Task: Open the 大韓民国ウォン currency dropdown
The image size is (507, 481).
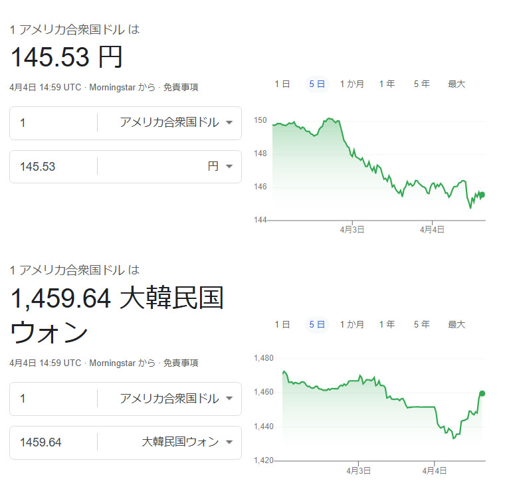Action: pos(187,442)
